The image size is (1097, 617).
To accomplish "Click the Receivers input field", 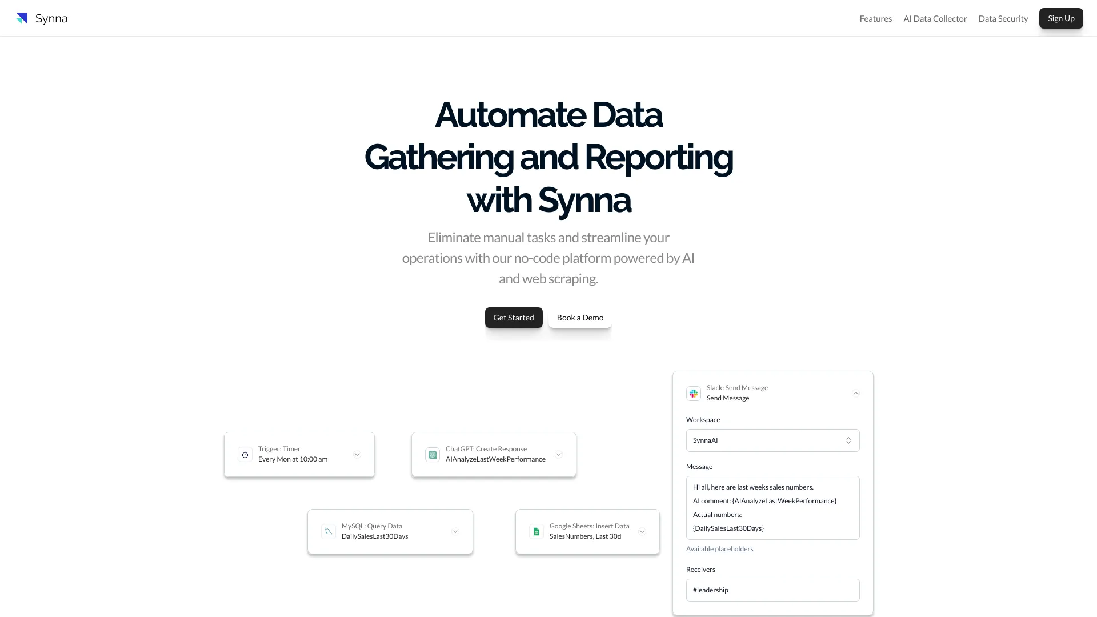I will (772, 589).
